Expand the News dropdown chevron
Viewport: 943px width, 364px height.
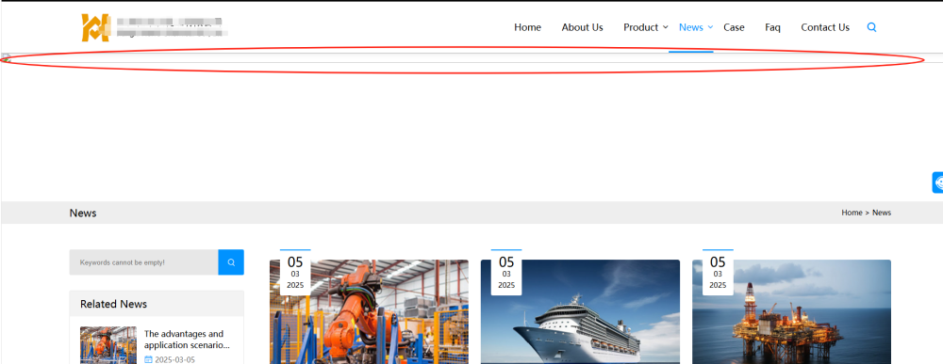coord(710,27)
